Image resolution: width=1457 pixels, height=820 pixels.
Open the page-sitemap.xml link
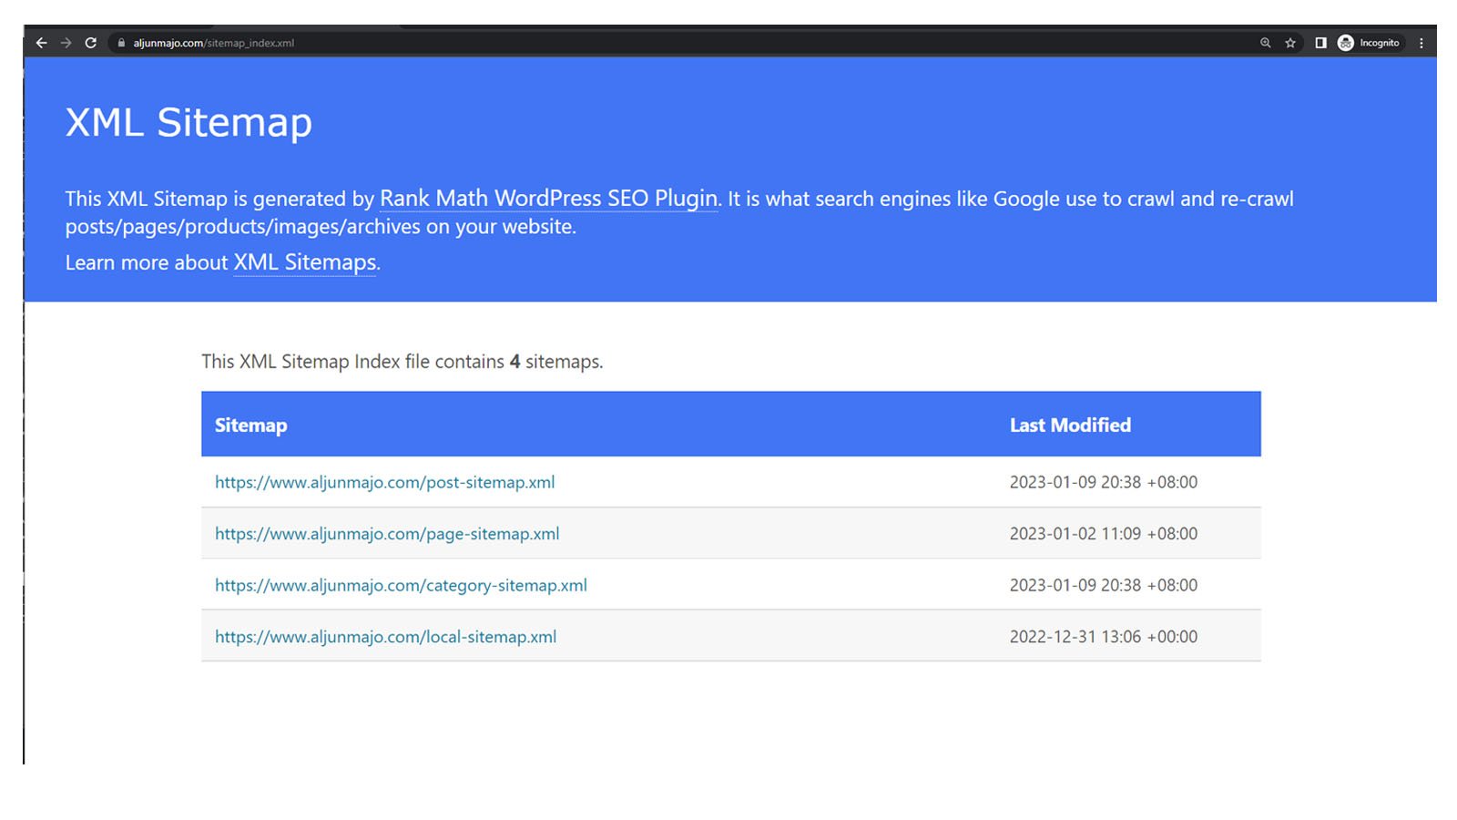387,534
